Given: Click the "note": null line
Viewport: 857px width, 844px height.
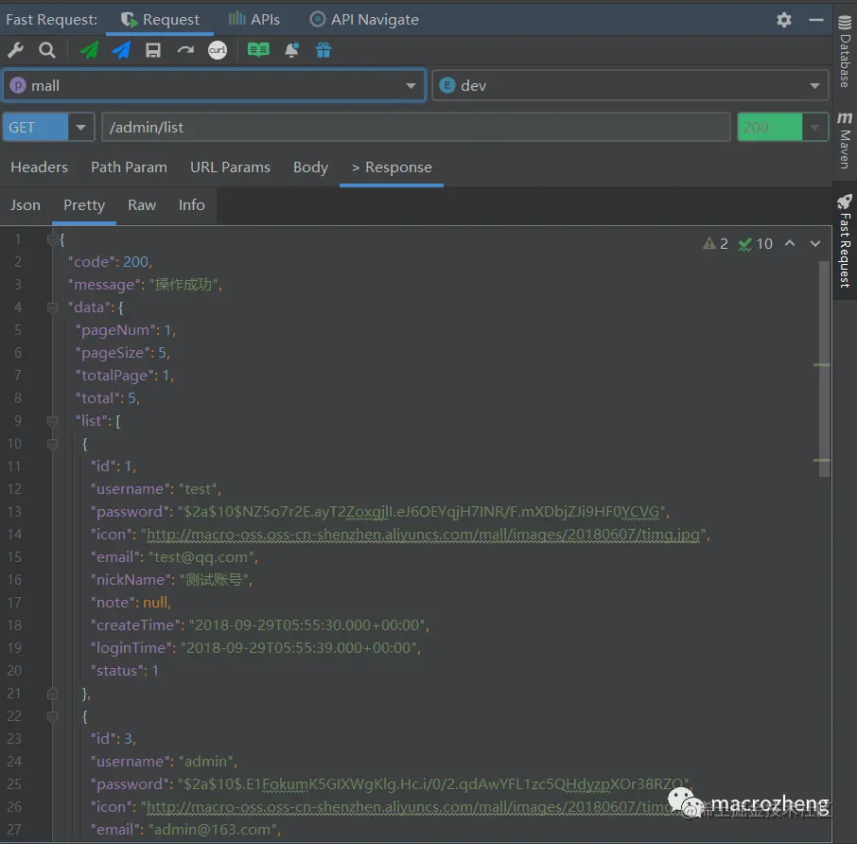Looking at the screenshot, I should (x=131, y=603).
